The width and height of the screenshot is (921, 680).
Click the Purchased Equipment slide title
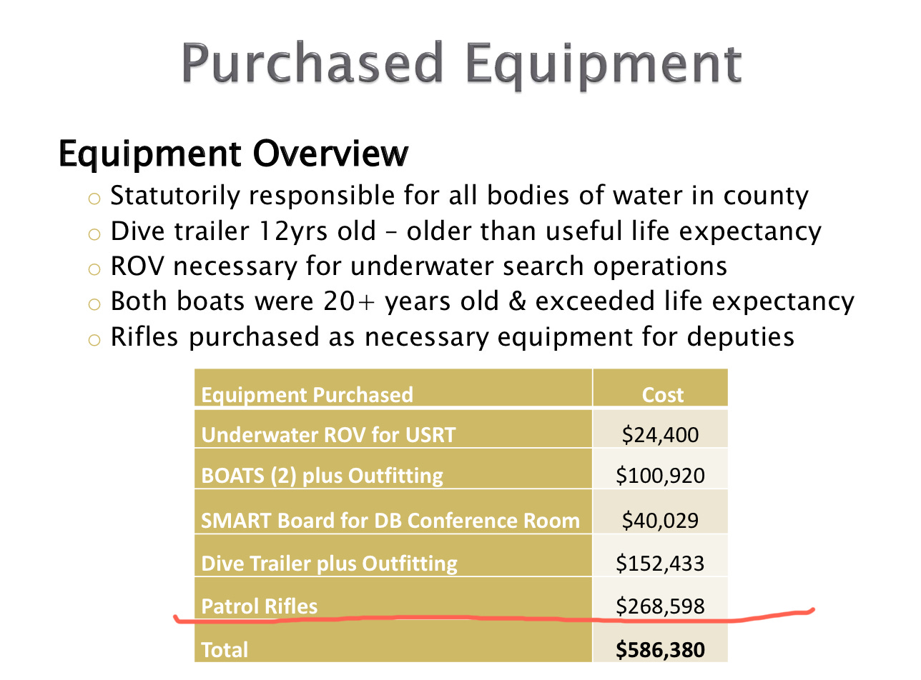point(462,64)
